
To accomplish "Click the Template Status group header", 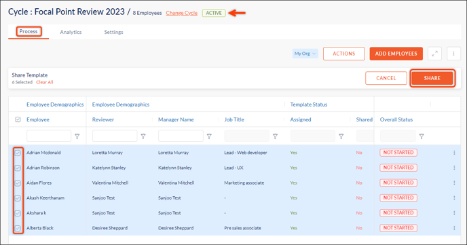I will click(x=309, y=105).
